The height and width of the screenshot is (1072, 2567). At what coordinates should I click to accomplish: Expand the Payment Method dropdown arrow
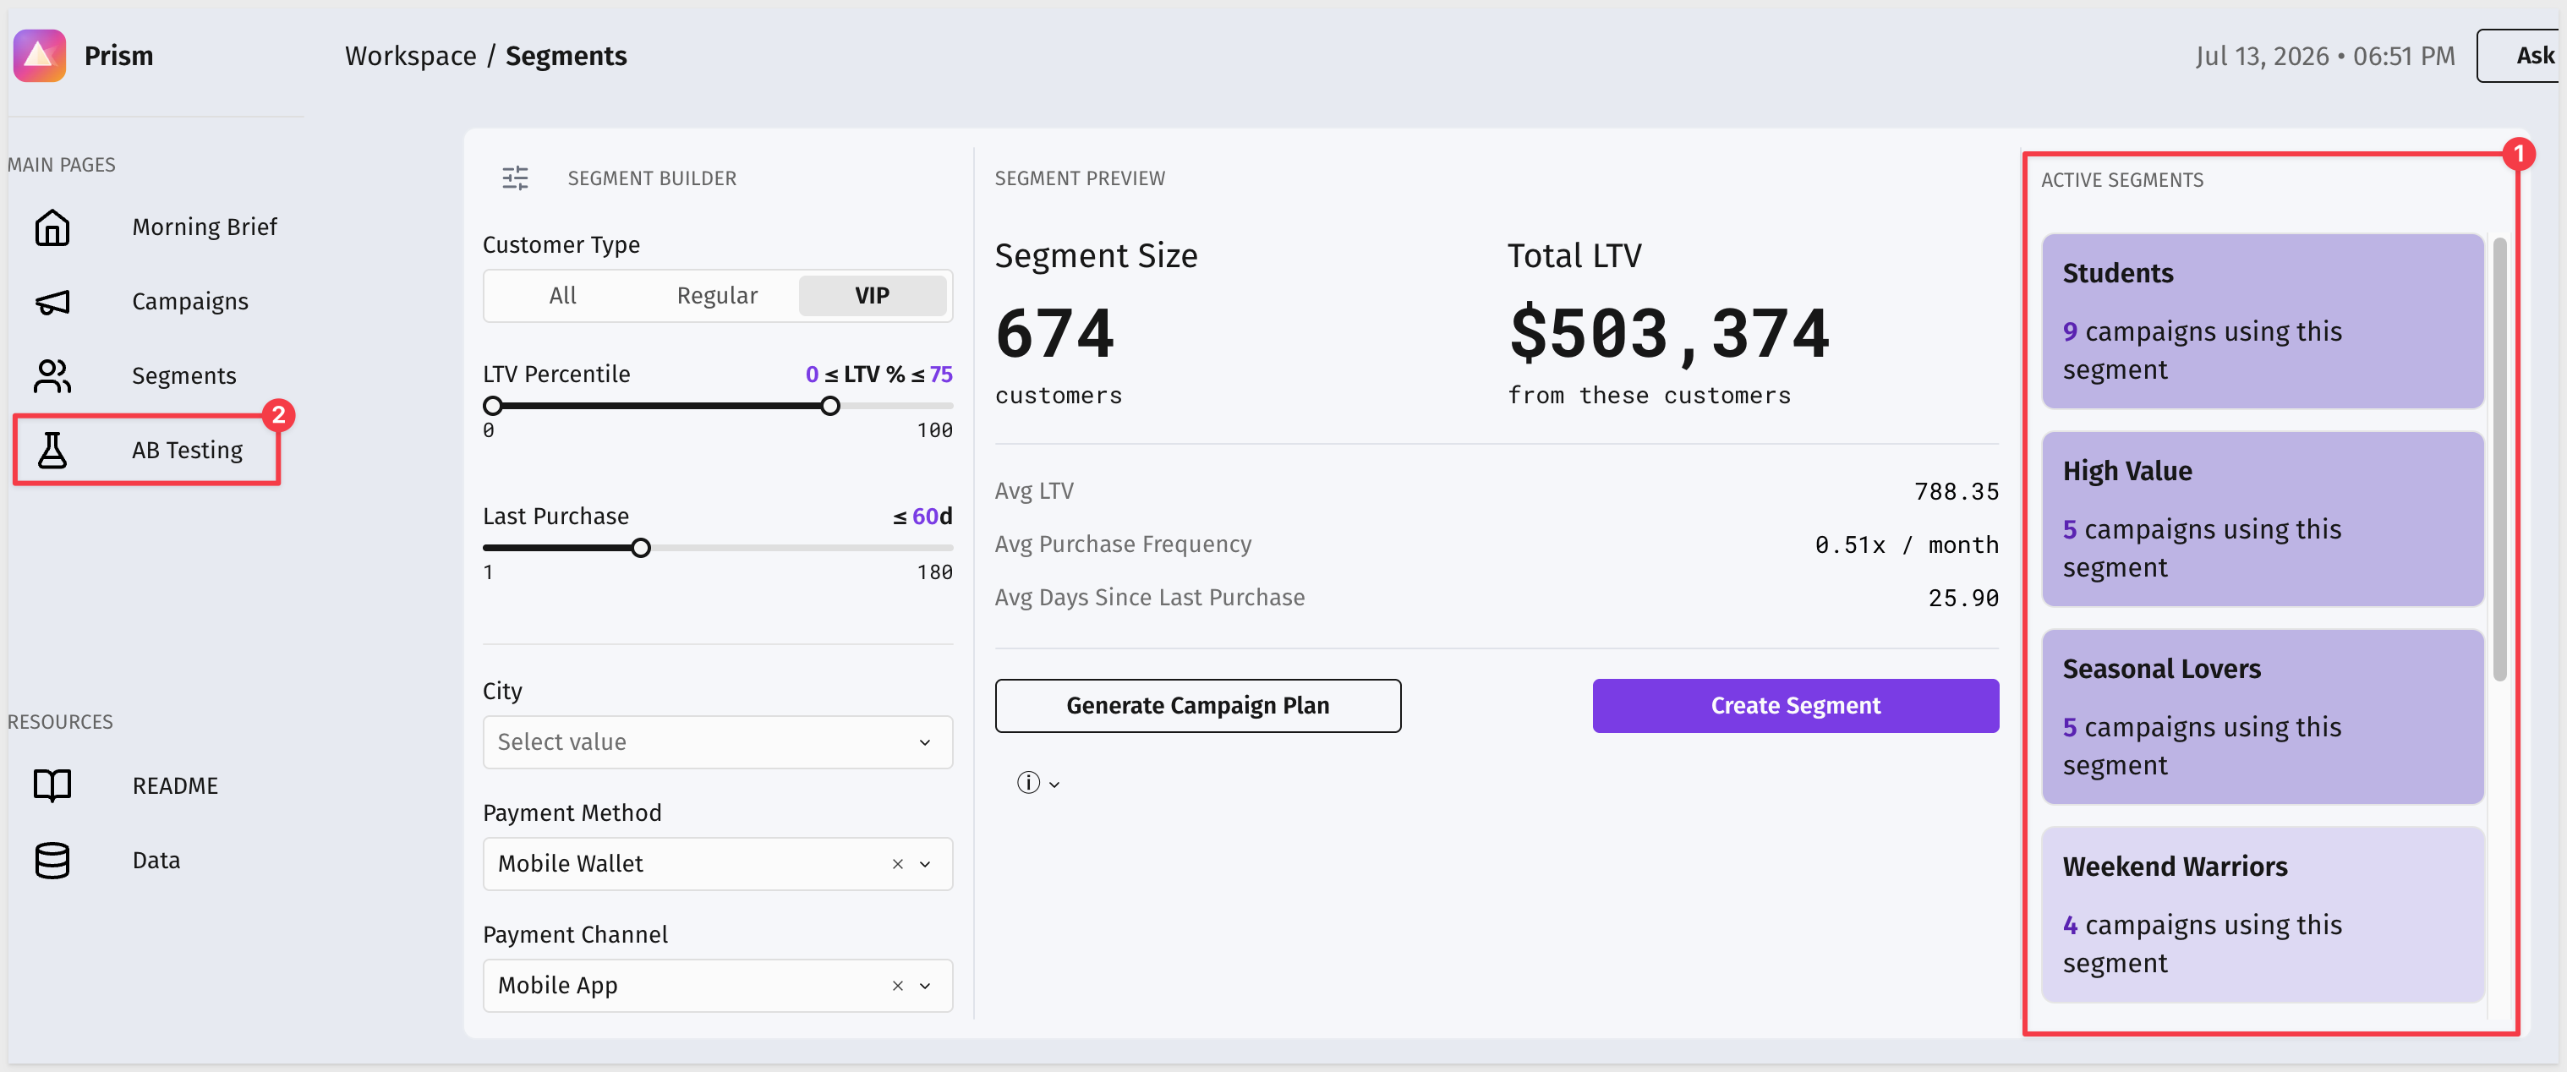[926, 865]
